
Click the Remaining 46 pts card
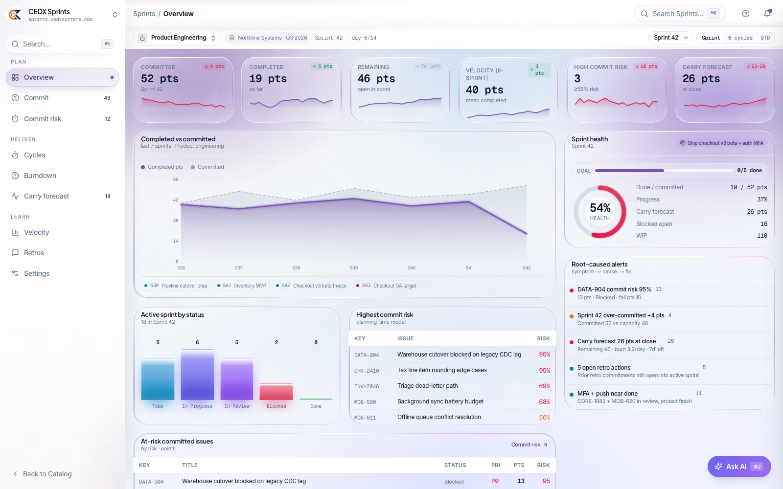(x=400, y=90)
